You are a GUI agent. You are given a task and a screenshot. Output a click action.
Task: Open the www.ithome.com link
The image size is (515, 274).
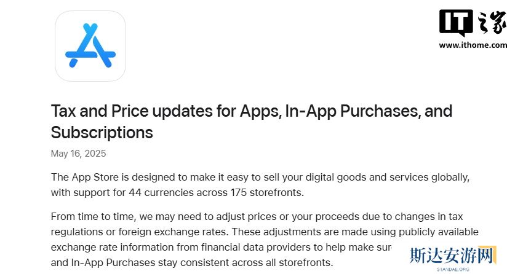click(473, 45)
